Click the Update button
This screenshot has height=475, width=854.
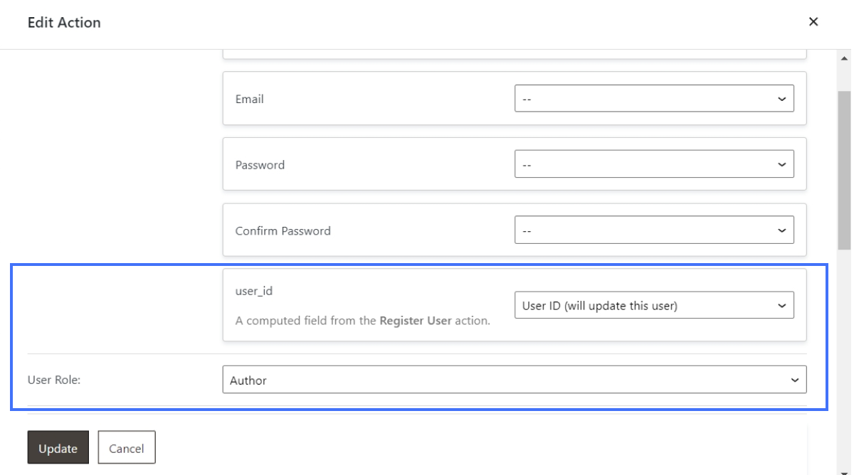(x=58, y=448)
